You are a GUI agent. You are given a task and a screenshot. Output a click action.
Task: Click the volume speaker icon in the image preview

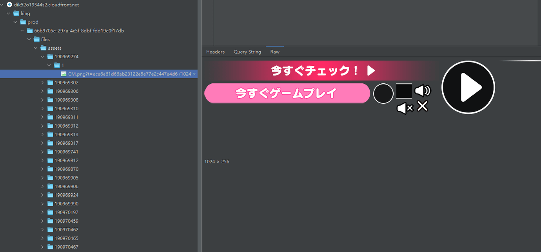tap(423, 91)
